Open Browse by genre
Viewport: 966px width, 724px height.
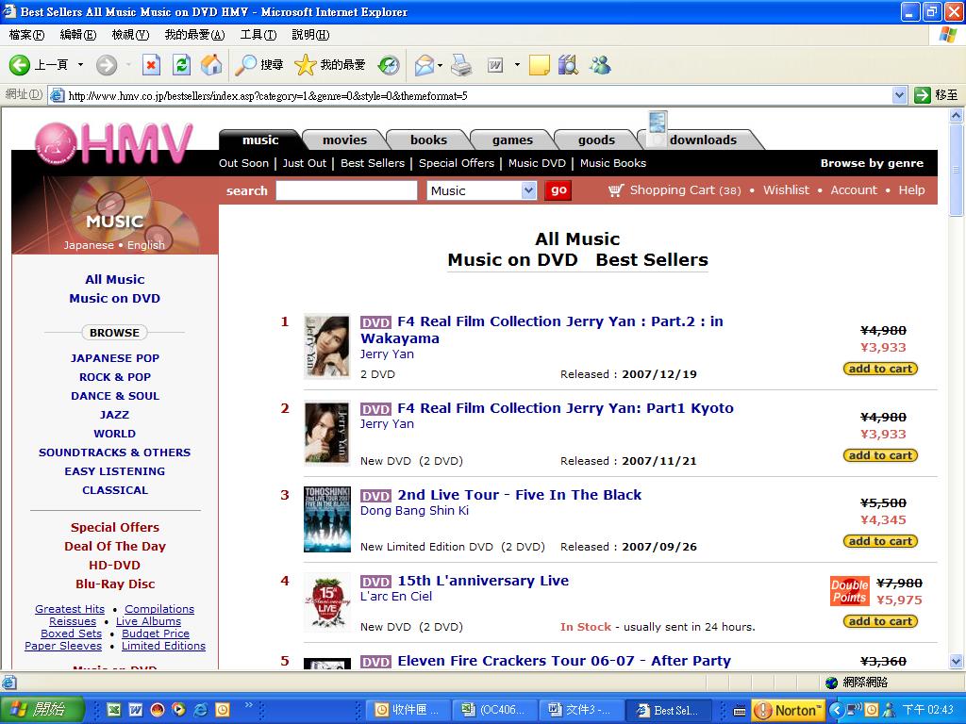pyautogui.click(x=872, y=163)
